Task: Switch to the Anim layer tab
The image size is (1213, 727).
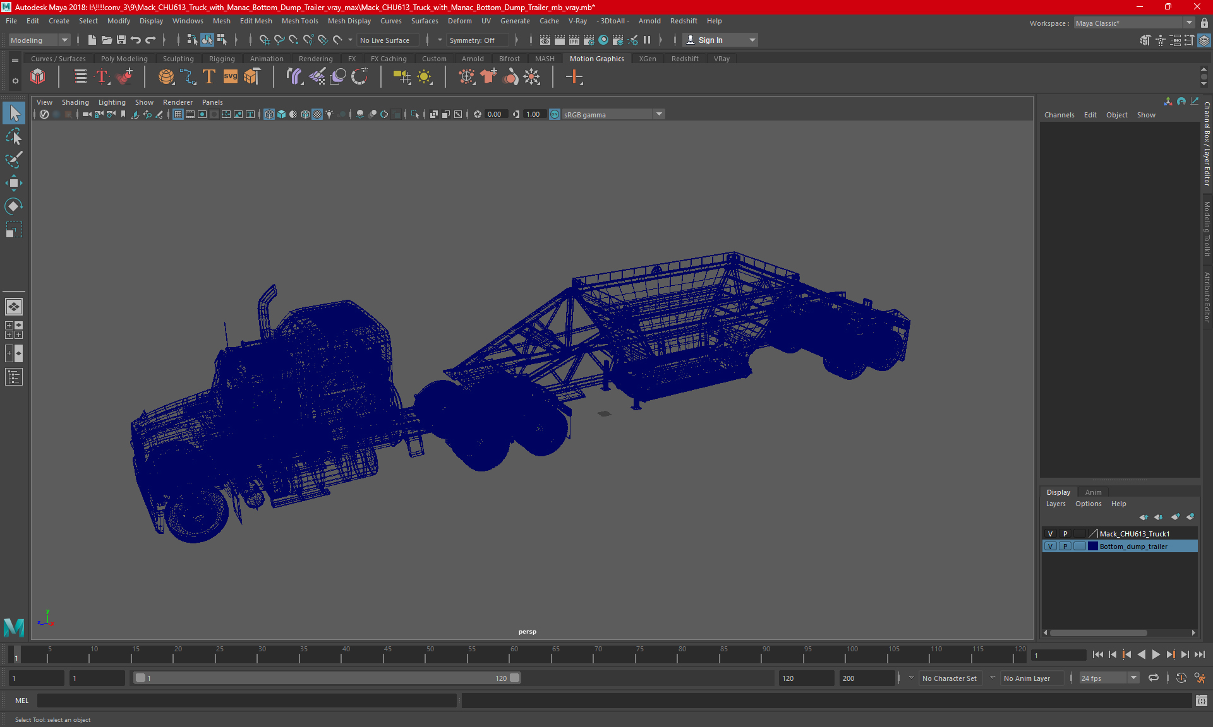Action: coord(1093,492)
